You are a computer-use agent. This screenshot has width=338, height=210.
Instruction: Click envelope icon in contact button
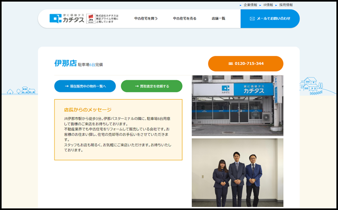[252, 19]
